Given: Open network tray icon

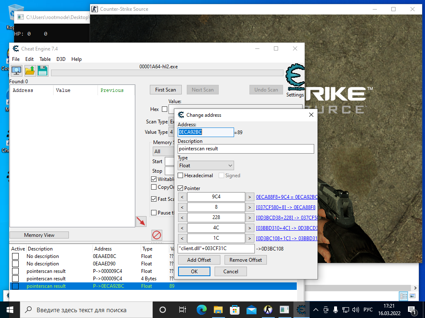Looking at the screenshot, I should (345, 310).
